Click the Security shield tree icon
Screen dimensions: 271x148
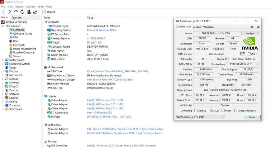[7, 98]
